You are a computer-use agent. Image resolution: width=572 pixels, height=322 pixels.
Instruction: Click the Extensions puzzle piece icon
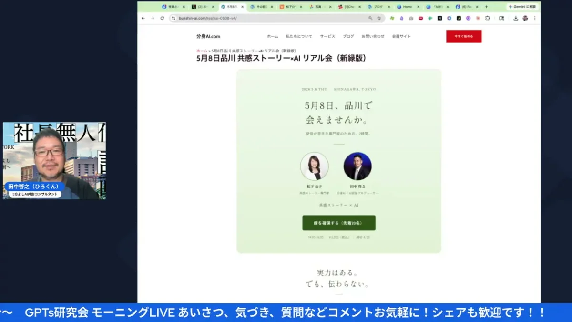[x=488, y=18]
